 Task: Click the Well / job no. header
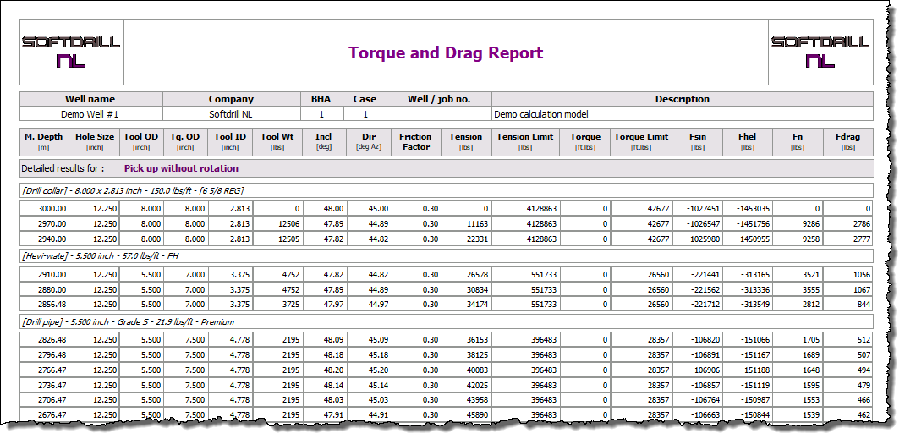(438, 99)
